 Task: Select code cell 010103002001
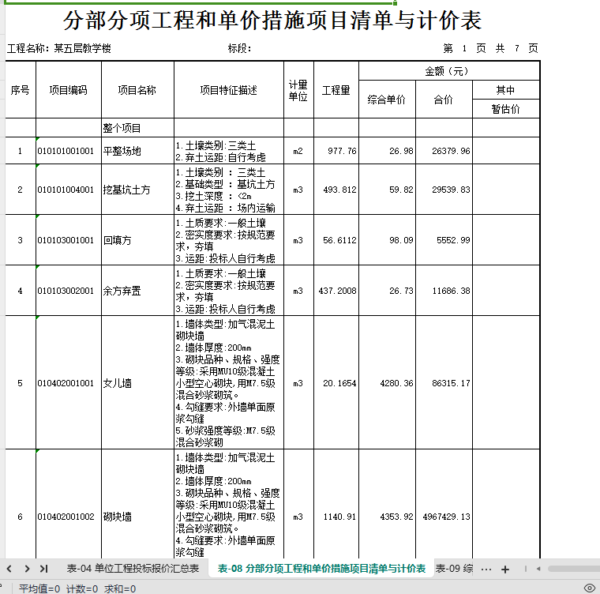[x=69, y=291]
